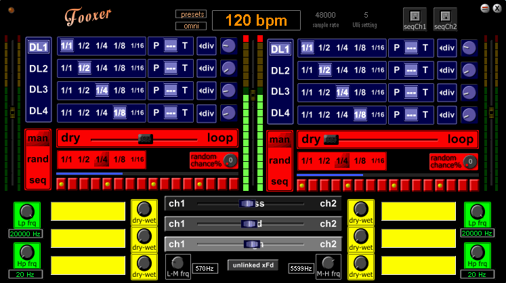Screen dimensions: 506x283
Task: Select 1/1 in right DL4 row
Action: [307, 115]
